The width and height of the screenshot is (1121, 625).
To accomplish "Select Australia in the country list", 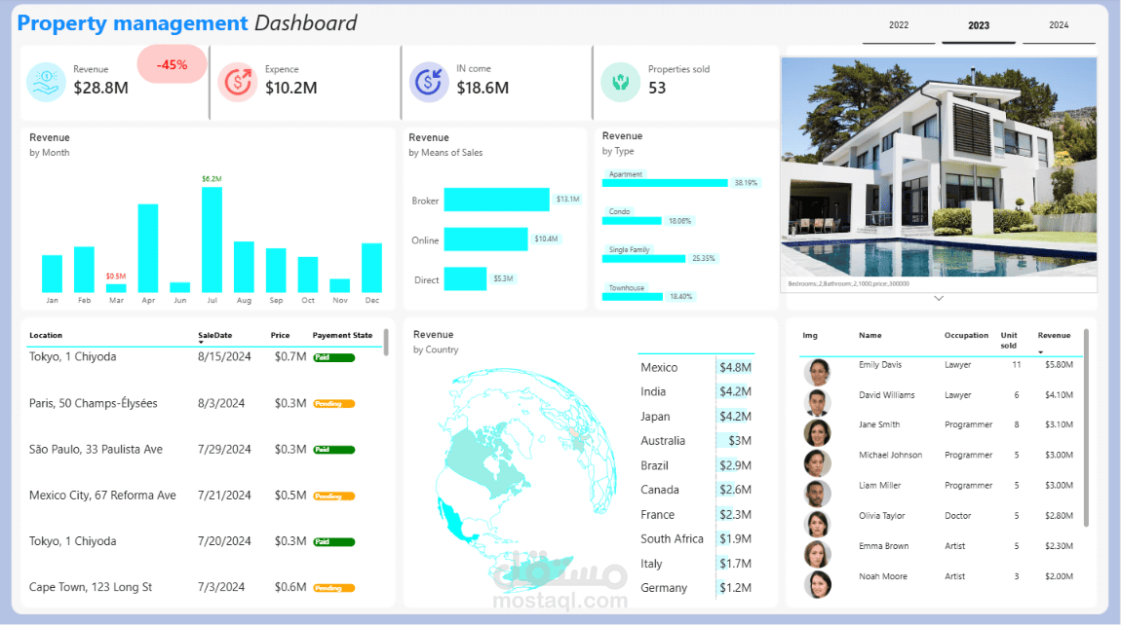I will (663, 441).
